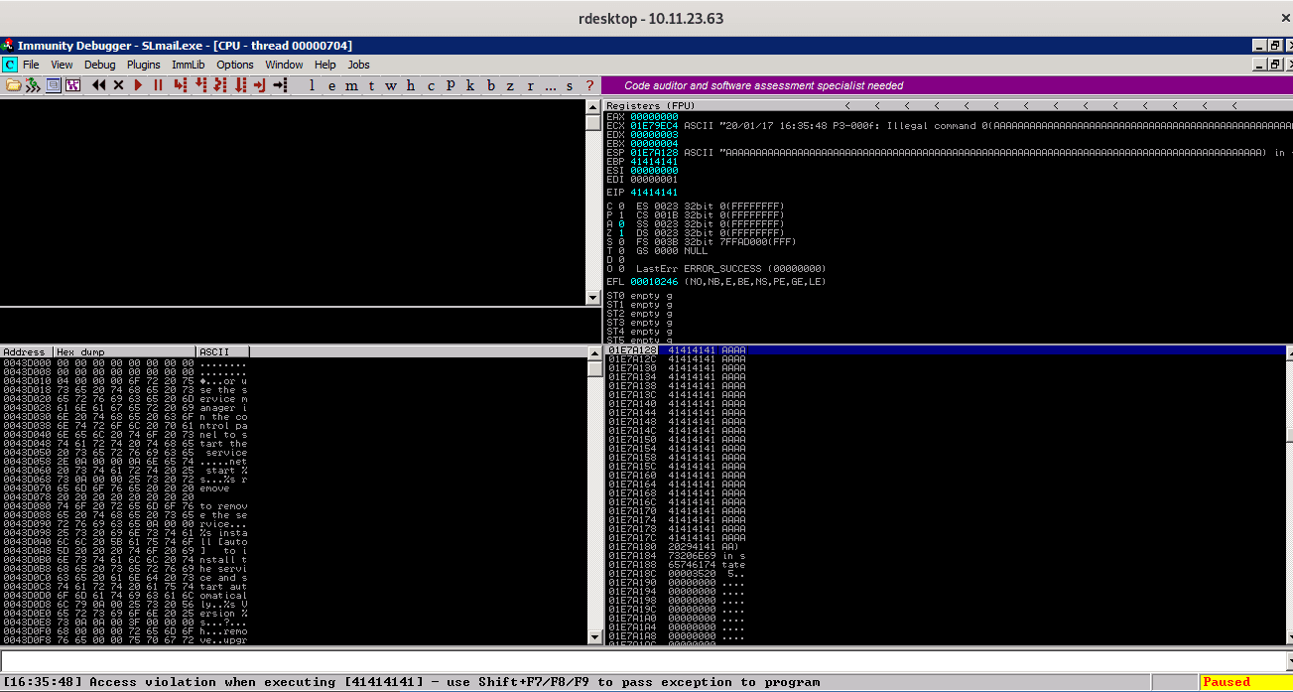Open the Options menu

coord(235,65)
